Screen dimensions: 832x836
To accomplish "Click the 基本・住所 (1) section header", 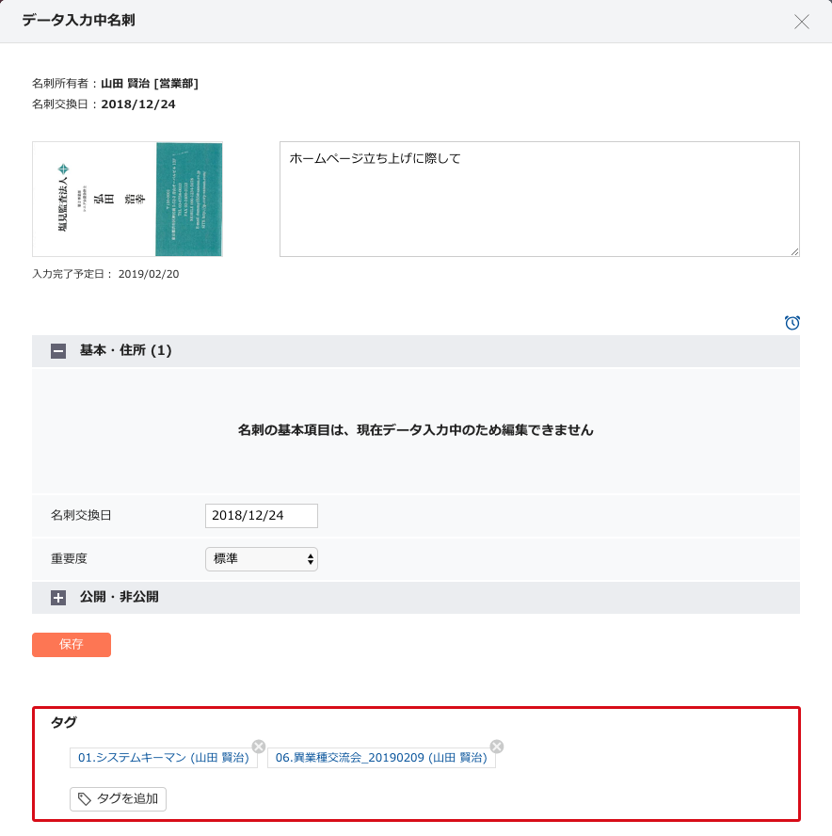I will [125, 351].
